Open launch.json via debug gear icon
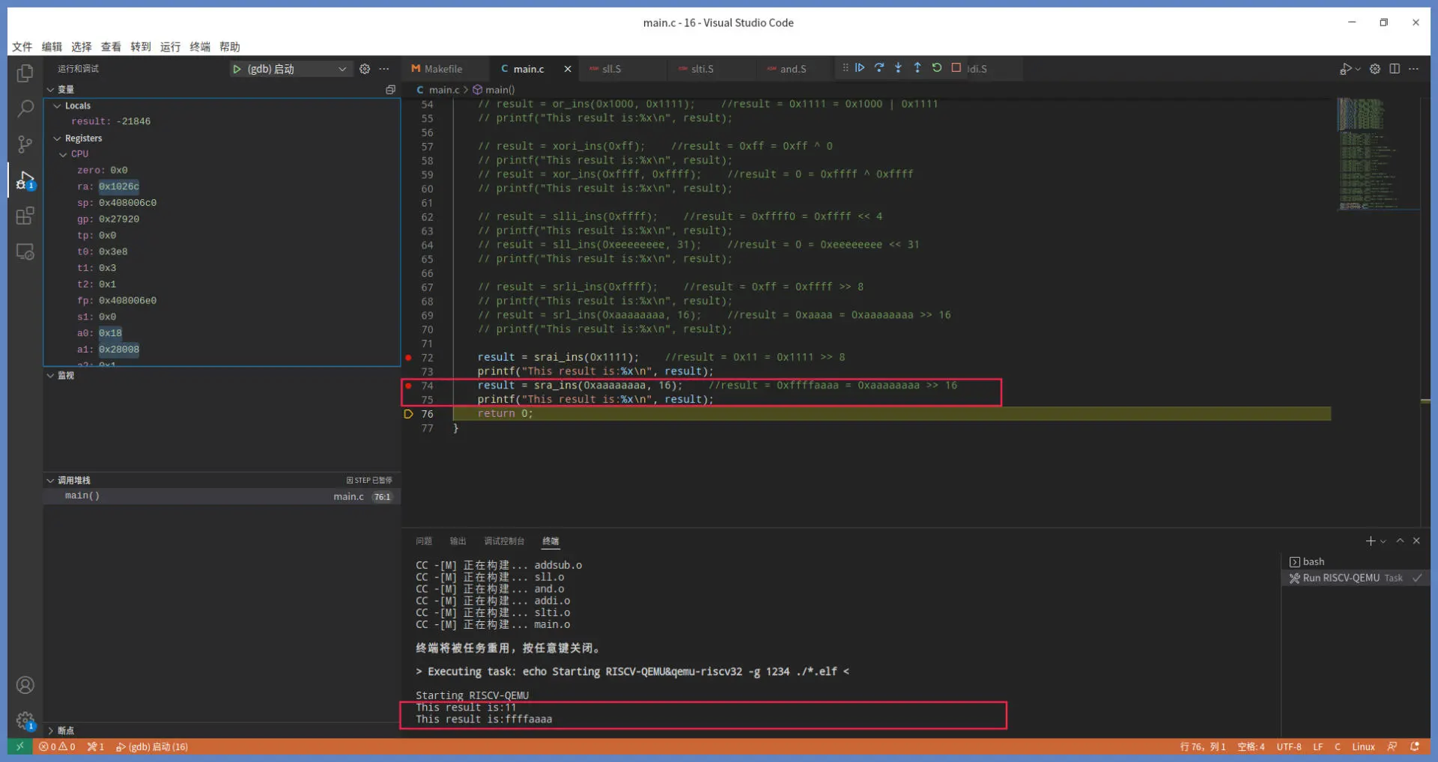 [x=365, y=69]
